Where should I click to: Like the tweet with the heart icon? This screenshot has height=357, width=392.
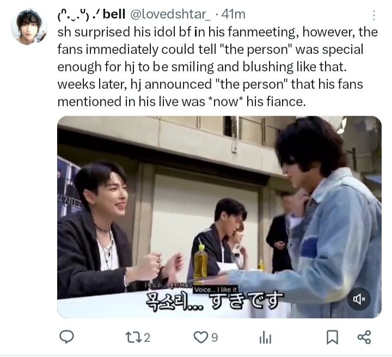201,337
